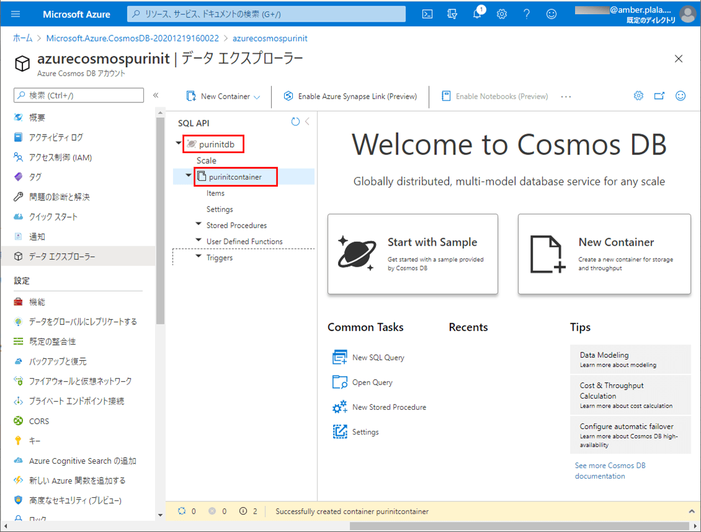Open Scale under purinitdb
Image resolution: width=701 pixels, height=532 pixels.
(x=207, y=161)
